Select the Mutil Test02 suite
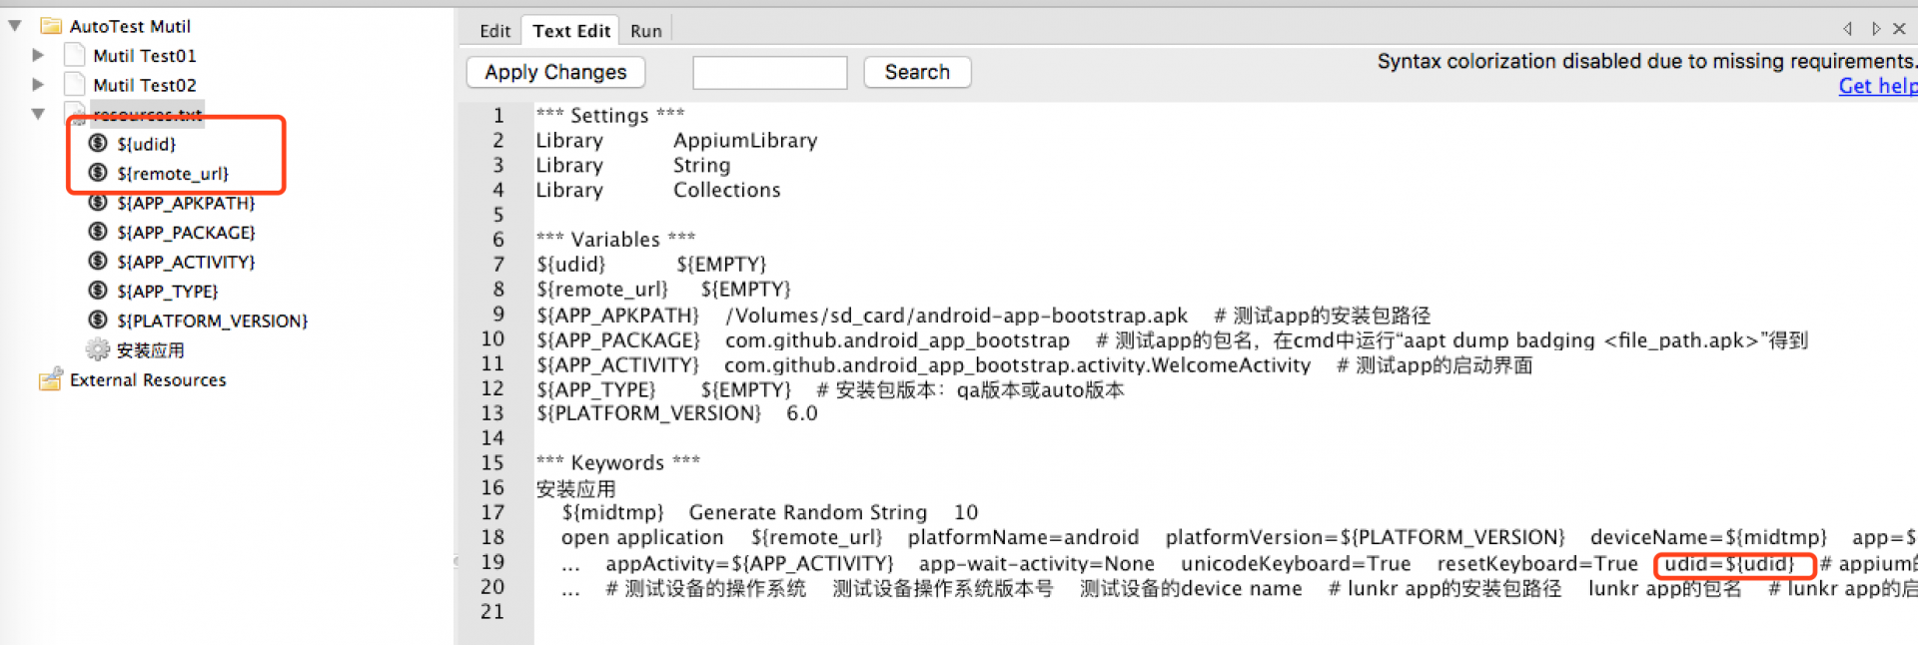 (145, 85)
